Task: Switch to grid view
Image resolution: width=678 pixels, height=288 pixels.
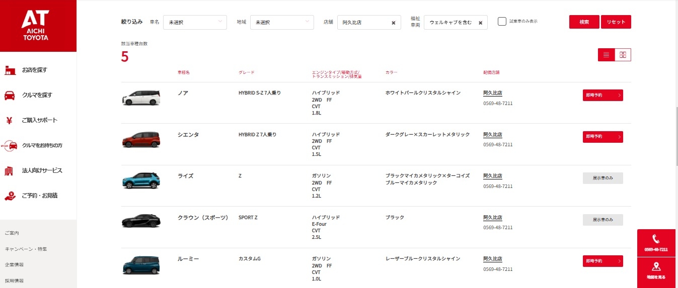Action: coord(623,55)
